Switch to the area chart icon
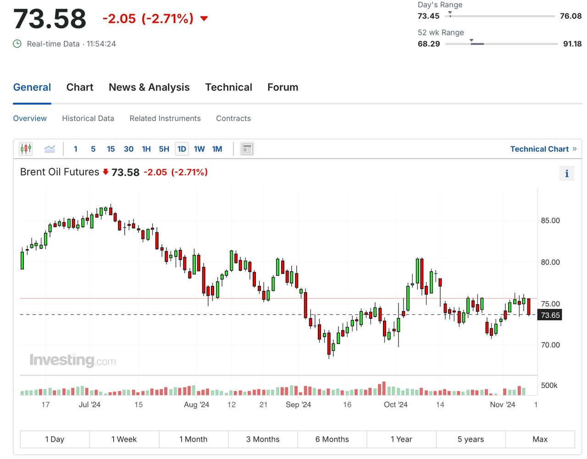This screenshot has width=587, height=459. tap(50, 149)
